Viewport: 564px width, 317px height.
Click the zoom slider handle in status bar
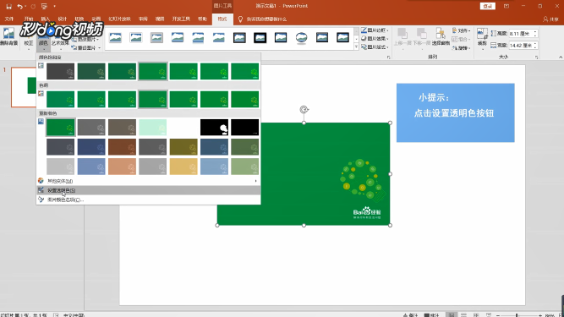pyautogui.click(x=516, y=314)
